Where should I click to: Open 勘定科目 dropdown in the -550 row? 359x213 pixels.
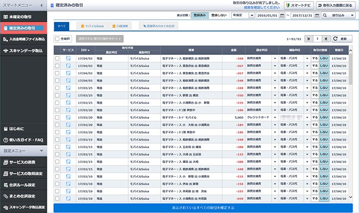coord(275,95)
